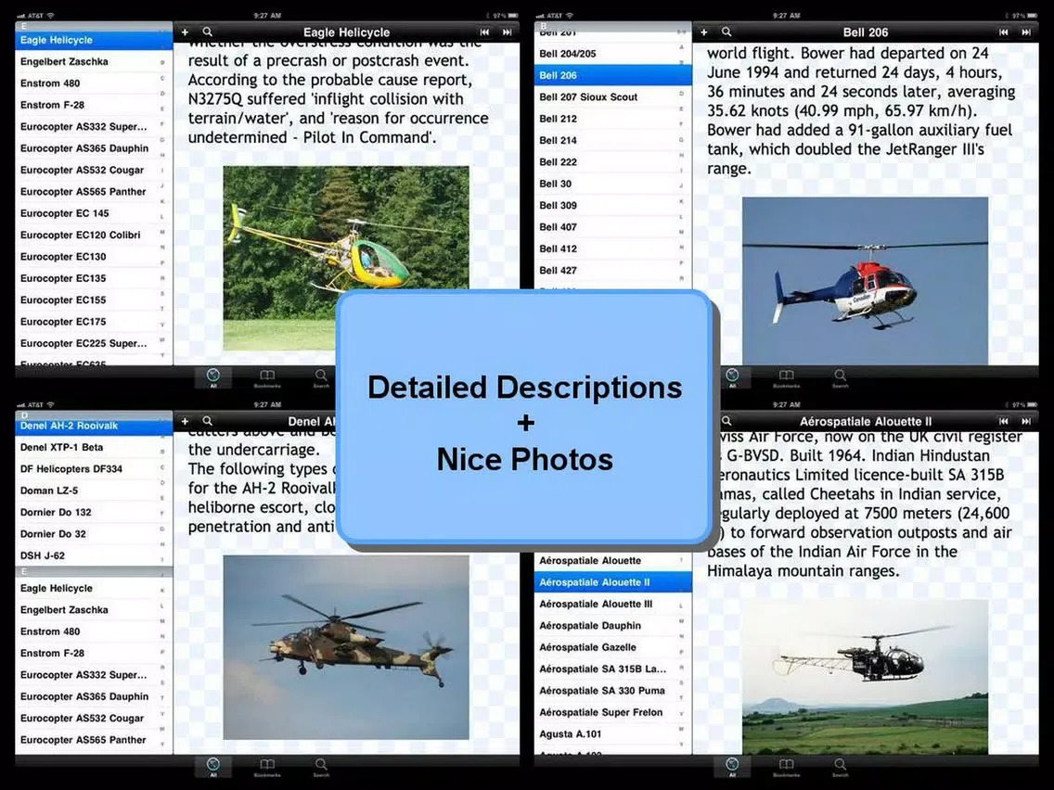Open Bookmarks tab under Eagle Helicycle panel

coord(267,377)
